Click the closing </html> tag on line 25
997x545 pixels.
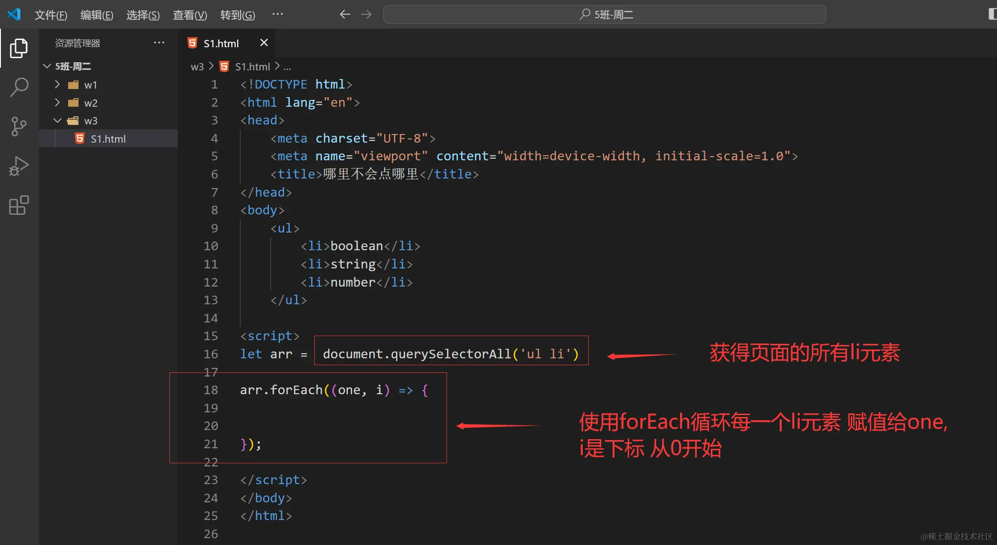(266, 516)
